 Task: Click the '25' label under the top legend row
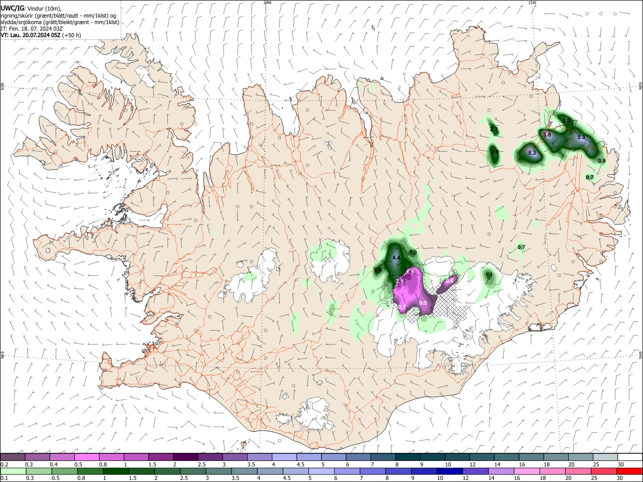[x=595, y=464]
